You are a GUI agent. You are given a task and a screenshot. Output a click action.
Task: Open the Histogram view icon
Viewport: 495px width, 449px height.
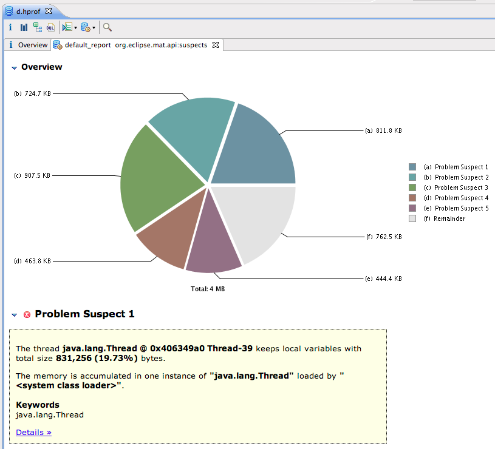click(x=24, y=27)
